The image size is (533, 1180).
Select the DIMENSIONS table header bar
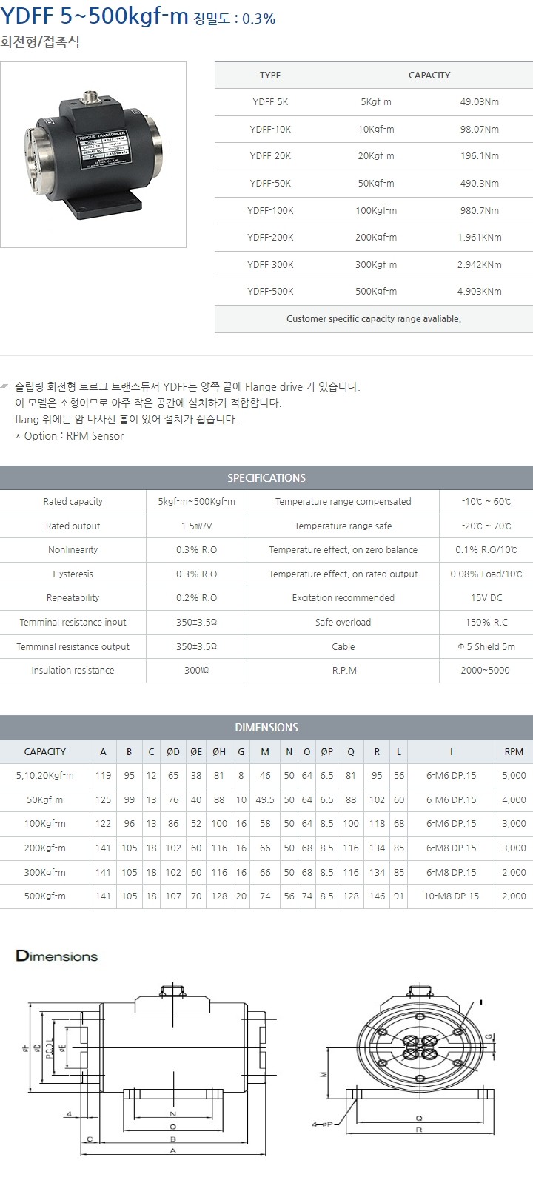click(266, 728)
